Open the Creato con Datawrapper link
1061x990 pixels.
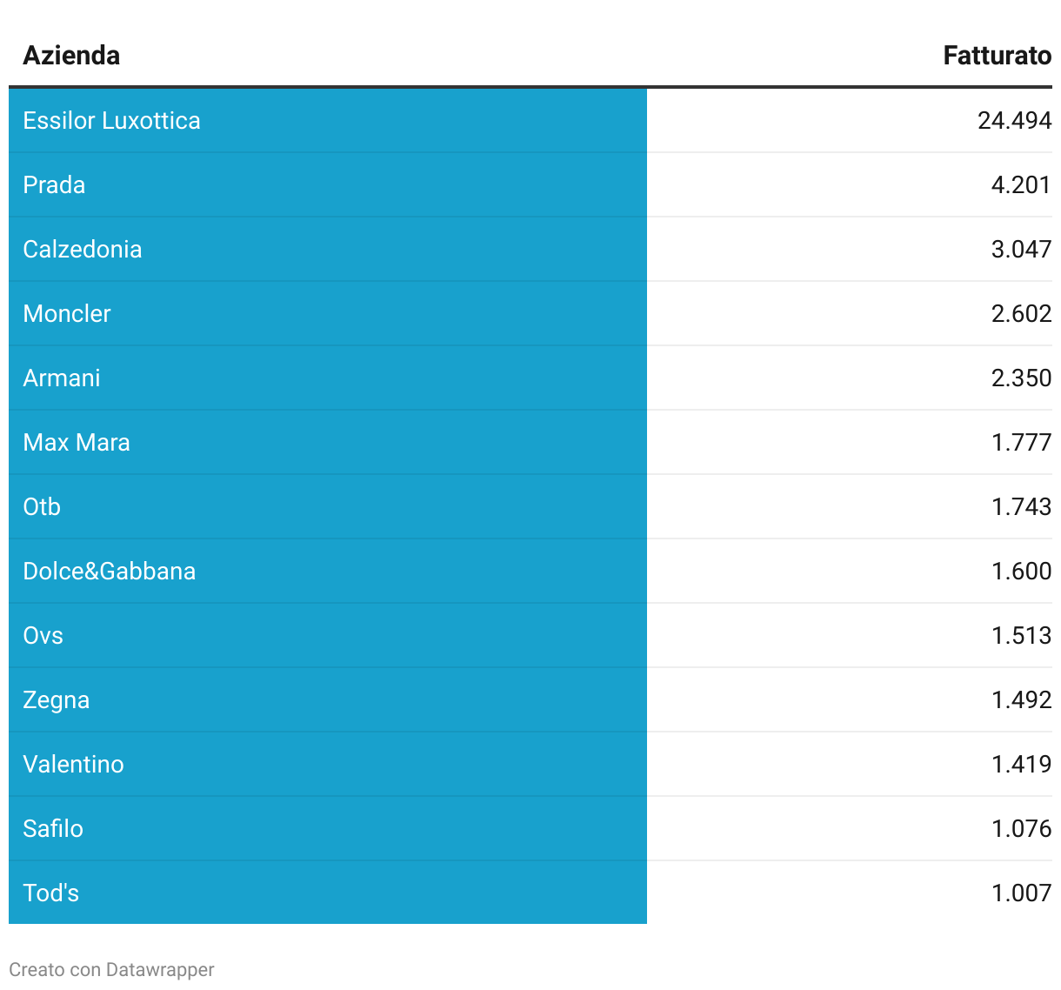[x=111, y=969]
